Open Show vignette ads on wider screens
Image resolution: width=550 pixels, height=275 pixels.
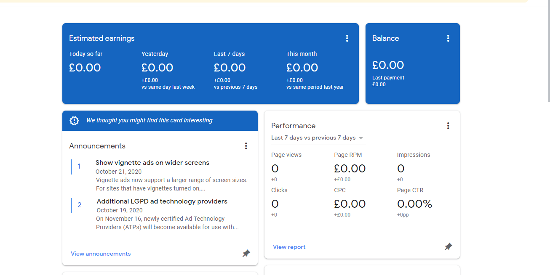pyautogui.click(x=152, y=163)
